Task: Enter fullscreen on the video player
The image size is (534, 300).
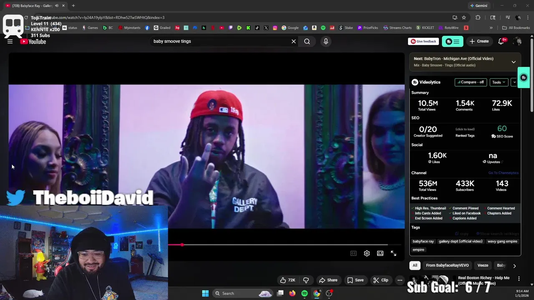Action: click(x=393, y=253)
